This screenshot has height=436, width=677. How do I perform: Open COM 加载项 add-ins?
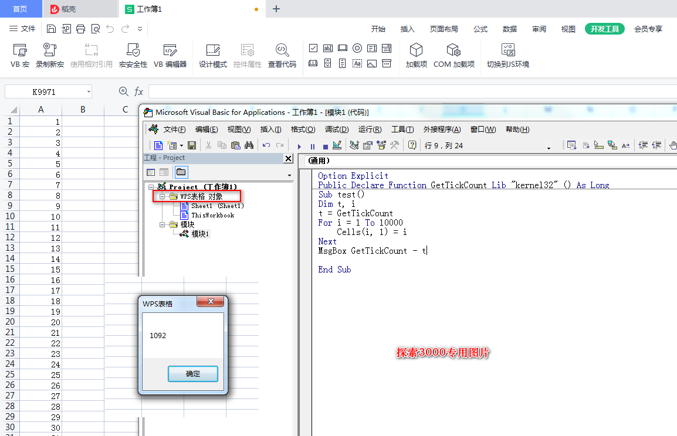pyautogui.click(x=454, y=56)
